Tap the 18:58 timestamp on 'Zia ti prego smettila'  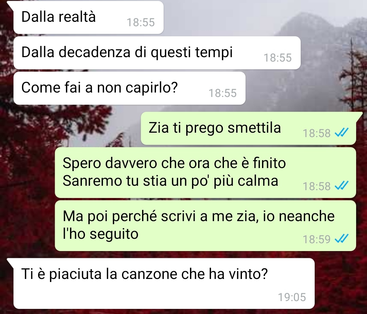coord(316,133)
